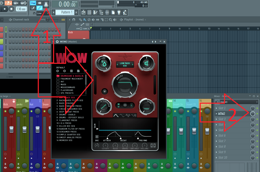Open the mixer (none) preset dropdown
Image resolution: width=260 pixels, height=172 pixels.
[239, 102]
